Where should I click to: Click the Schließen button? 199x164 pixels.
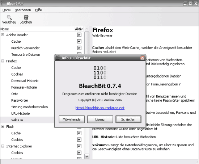point(128,119)
